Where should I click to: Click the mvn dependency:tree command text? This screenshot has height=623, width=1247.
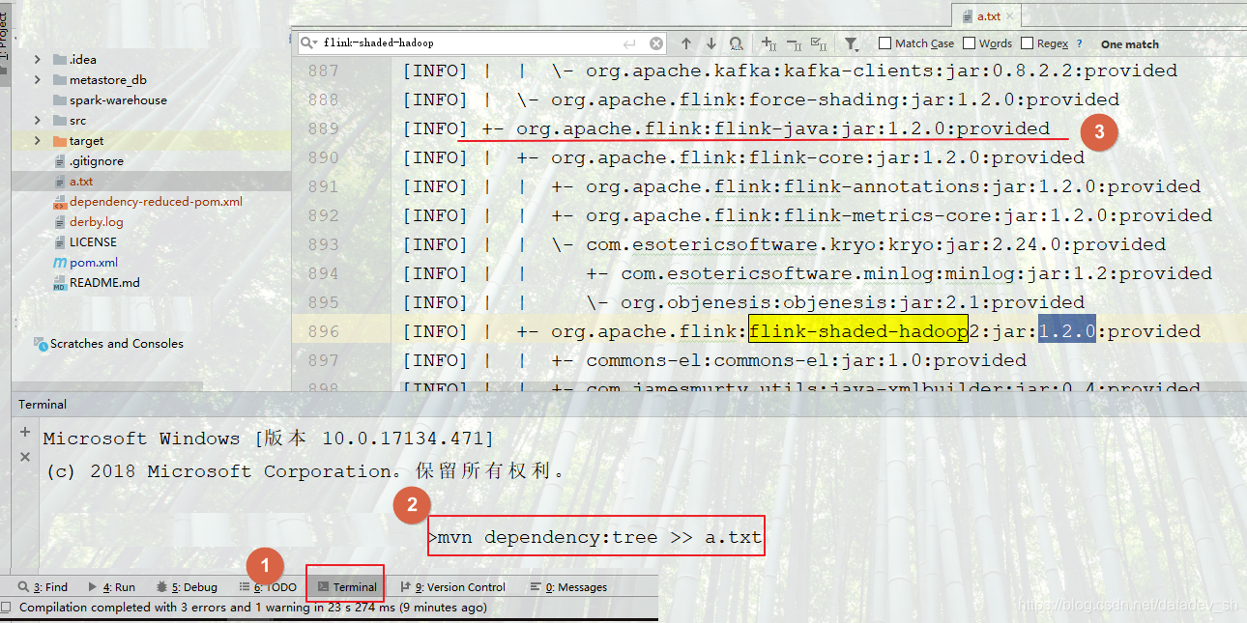click(x=599, y=537)
